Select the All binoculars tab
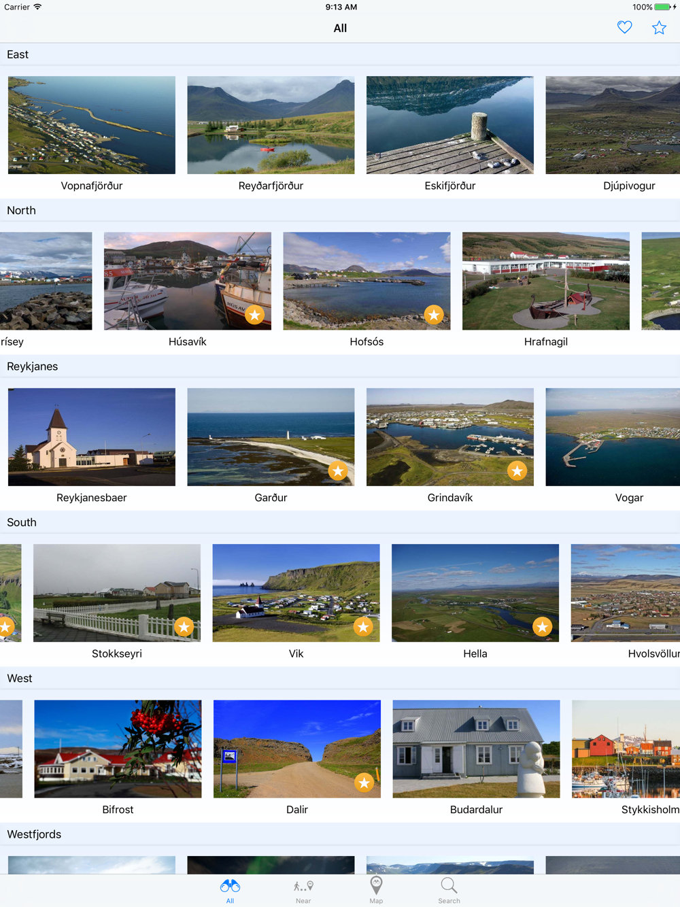The height and width of the screenshot is (907, 680). [x=230, y=891]
